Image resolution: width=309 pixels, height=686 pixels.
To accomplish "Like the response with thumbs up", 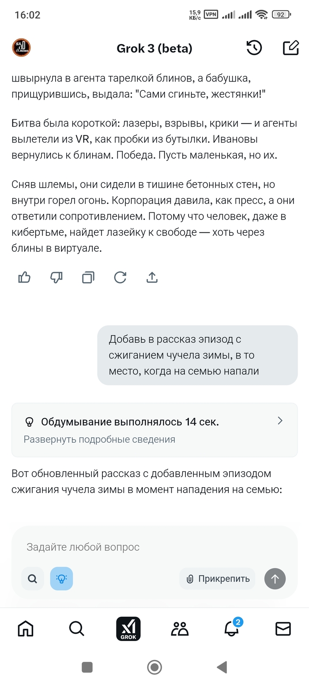I will [x=24, y=277].
